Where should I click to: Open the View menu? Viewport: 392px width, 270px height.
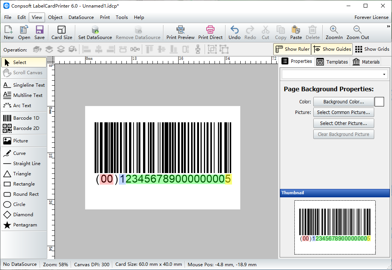click(x=37, y=17)
